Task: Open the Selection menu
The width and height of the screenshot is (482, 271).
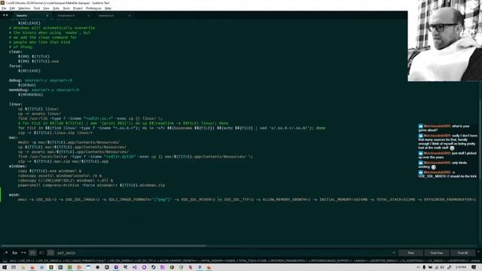Action: tap(24, 8)
